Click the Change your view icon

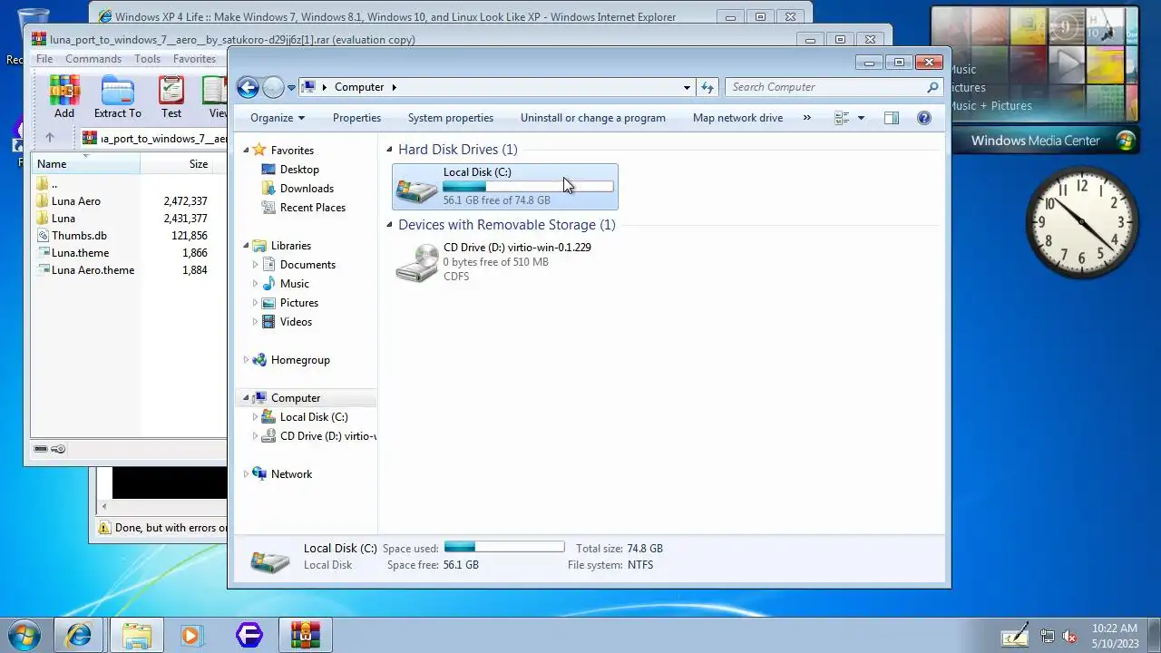pyautogui.click(x=842, y=118)
